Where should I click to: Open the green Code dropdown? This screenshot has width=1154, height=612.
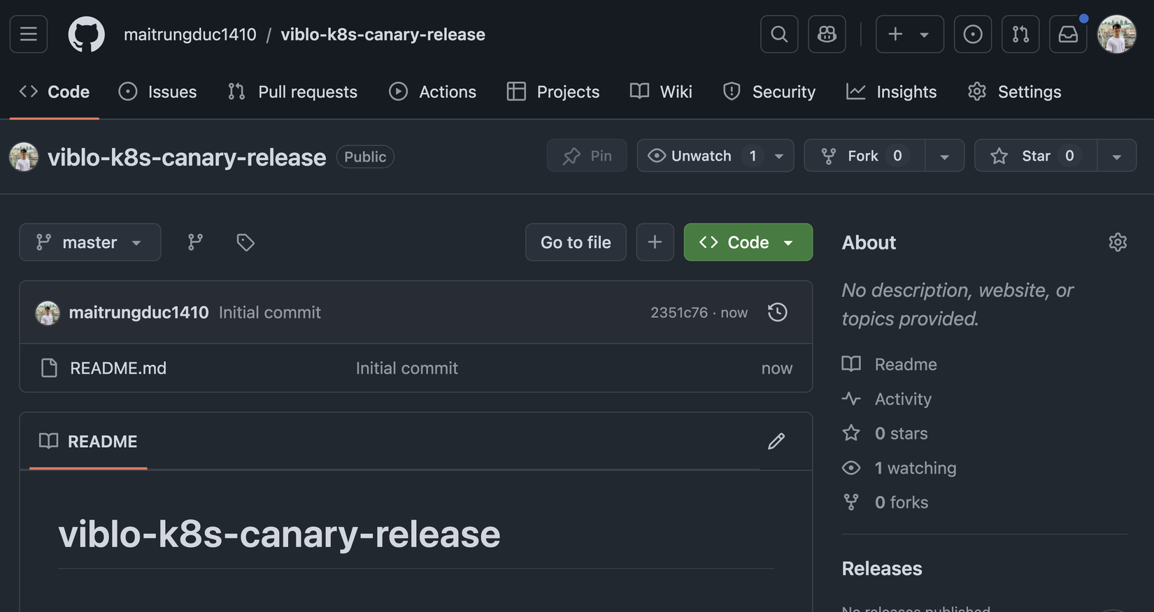pos(748,242)
